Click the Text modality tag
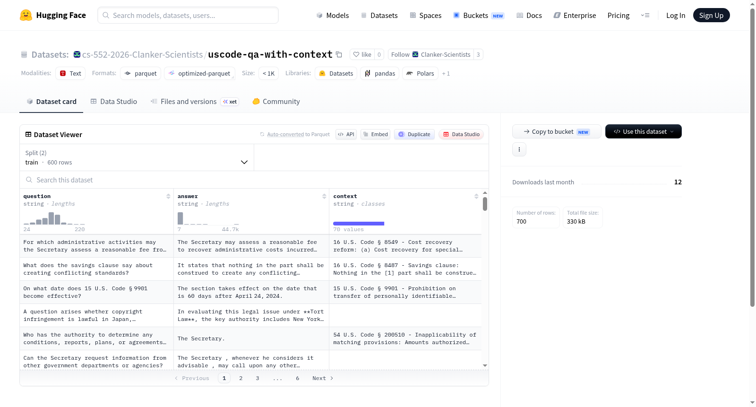756x407 pixels. point(70,73)
